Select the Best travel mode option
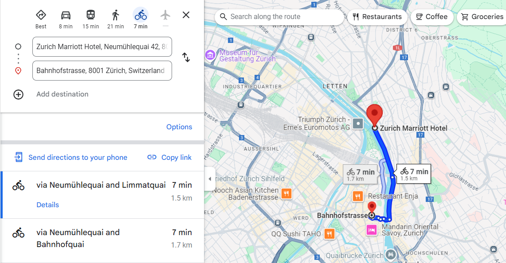The height and width of the screenshot is (263, 506). coord(41,15)
